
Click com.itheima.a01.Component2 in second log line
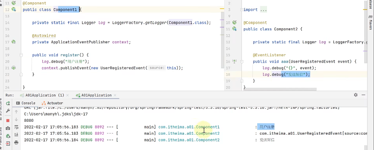189,133
